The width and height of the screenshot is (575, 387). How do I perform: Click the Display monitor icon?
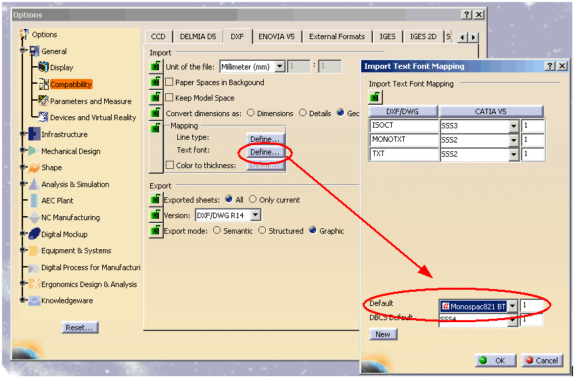click(43, 67)
